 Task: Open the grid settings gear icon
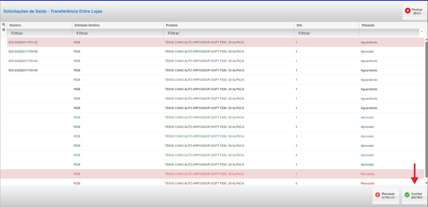pos(4,30)
